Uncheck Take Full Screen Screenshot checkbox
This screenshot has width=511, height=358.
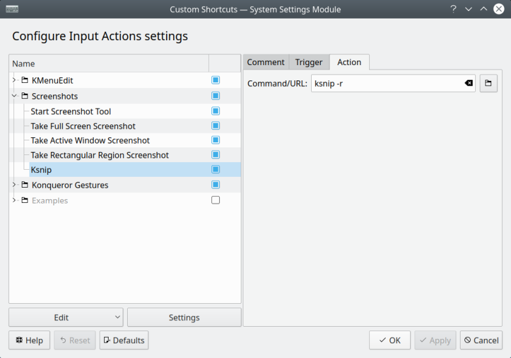[215, 126]
